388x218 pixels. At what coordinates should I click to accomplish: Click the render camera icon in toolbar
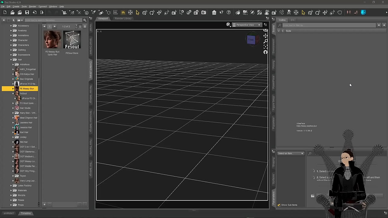tap(204, 12)
